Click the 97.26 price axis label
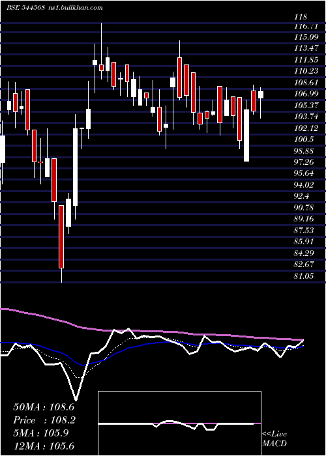 pos(304,162)
